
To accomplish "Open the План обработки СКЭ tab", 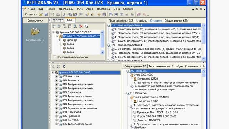I will (121, 21).
